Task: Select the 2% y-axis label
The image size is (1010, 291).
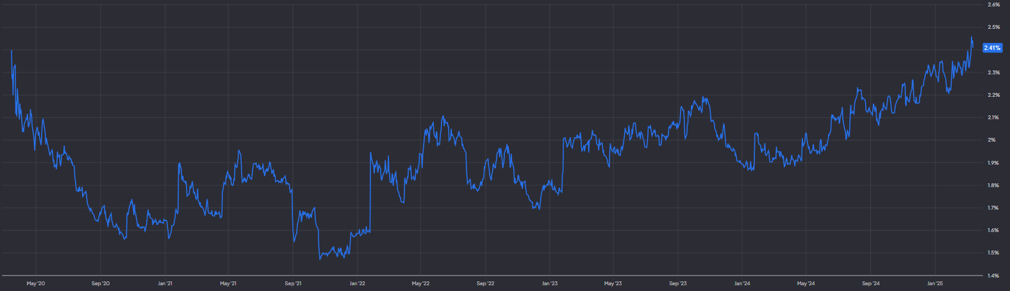Action: coord(991,140)
